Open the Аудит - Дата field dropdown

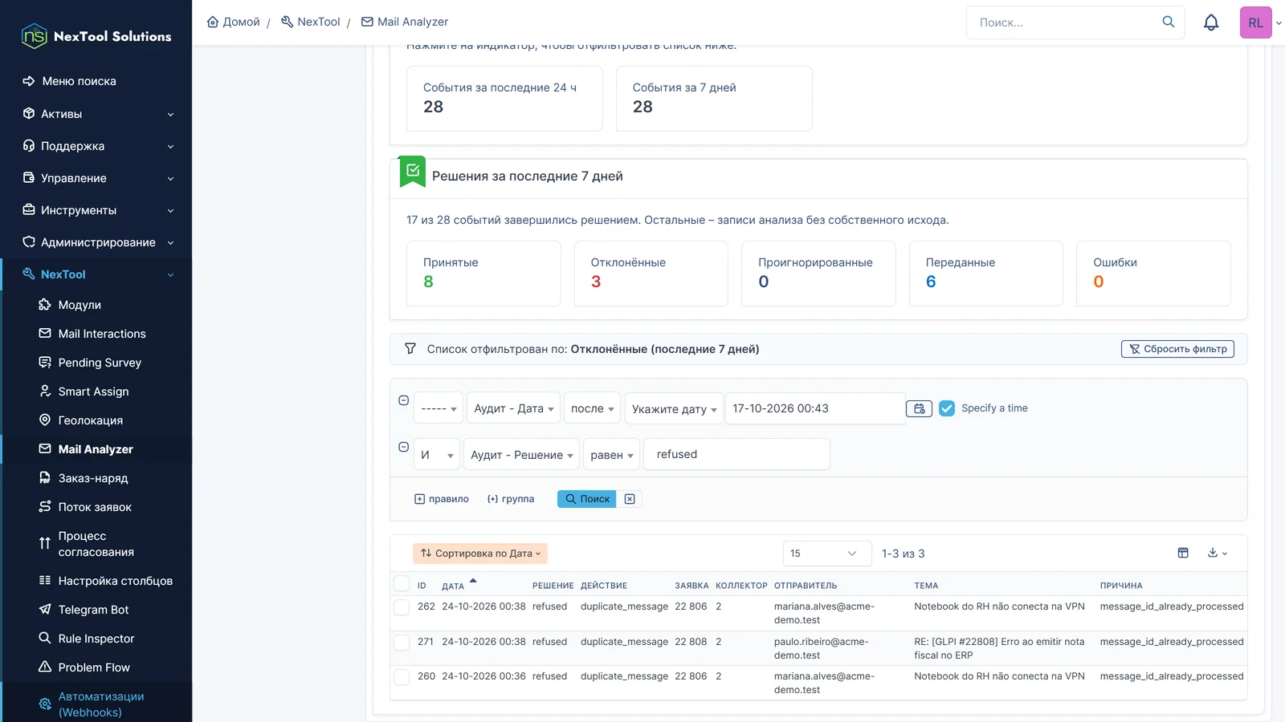click(x=513, y=408)
